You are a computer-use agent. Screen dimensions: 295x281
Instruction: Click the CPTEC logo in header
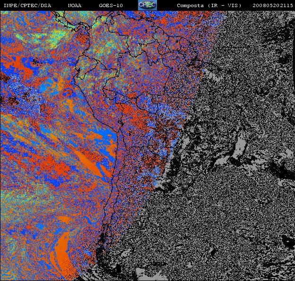coord(147,5)
